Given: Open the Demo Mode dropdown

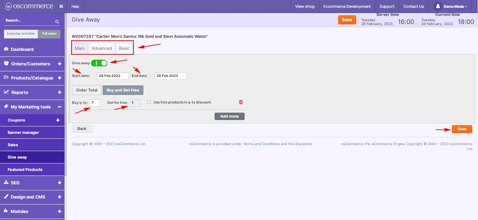Looking at the screenshot, I should coord(455,7).
